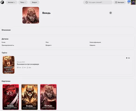Click the settings gear next to Вождь

[x=110, y=13]
